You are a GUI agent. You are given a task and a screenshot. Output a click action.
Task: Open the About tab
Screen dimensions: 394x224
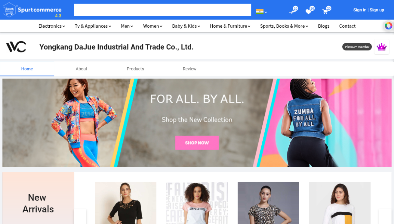tap(81, 69)
